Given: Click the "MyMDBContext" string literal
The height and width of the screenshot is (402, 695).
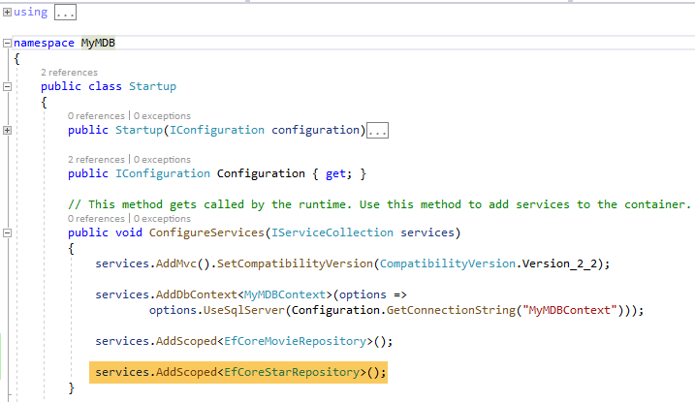Looking at the screenshot, I should click(x=570, y=310).
